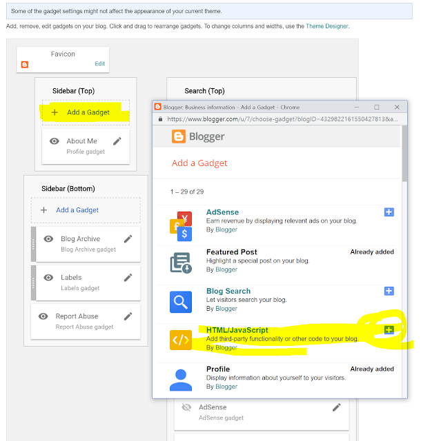The height and width of the screenshot is (441, 421).
Task: Add the AdSense gadget with plus button
Action: point(389,212)
